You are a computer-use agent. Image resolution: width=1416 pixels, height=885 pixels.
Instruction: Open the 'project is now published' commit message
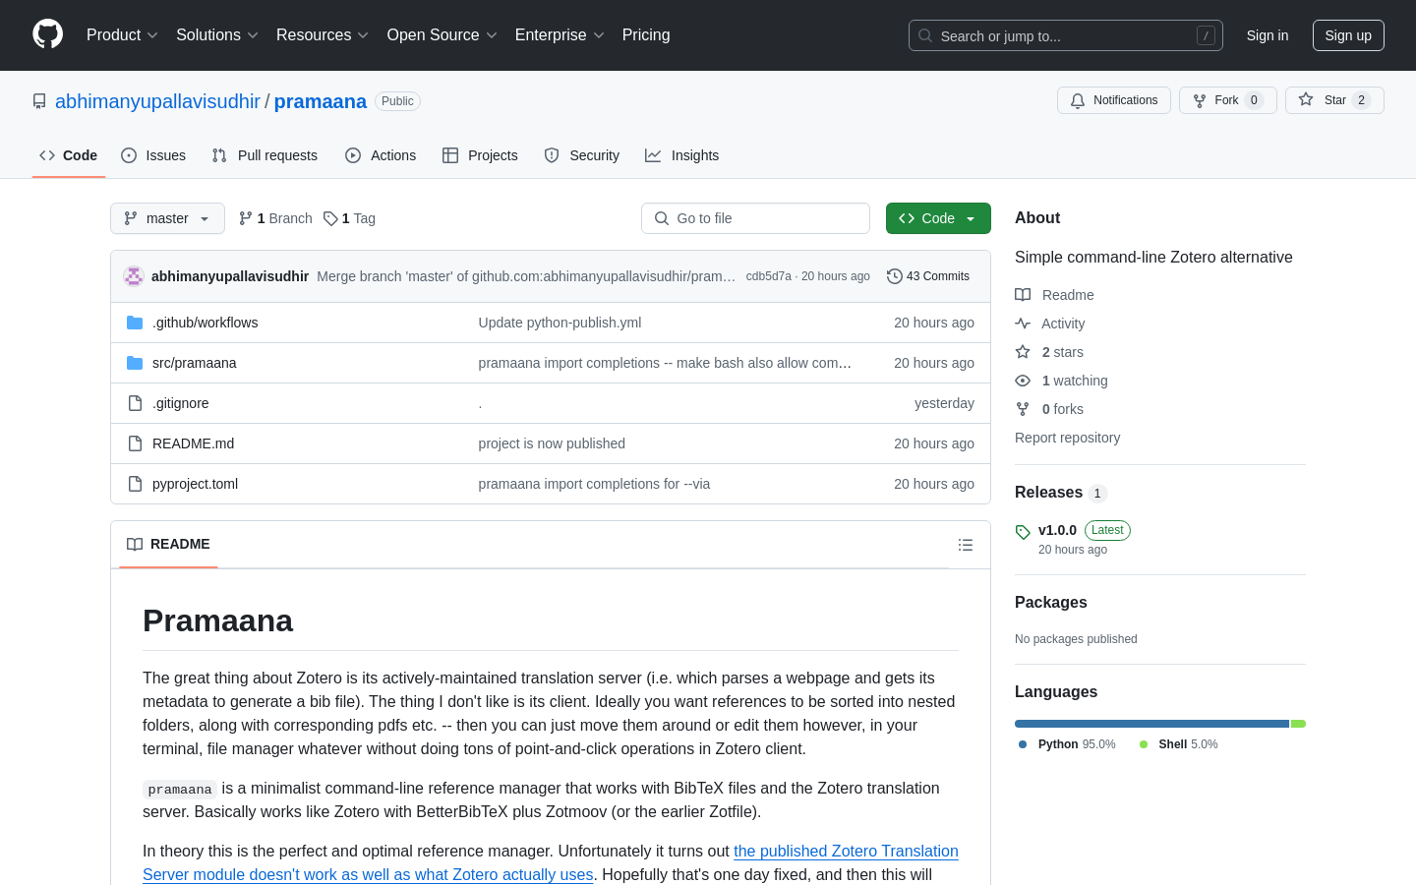coord(552,443)
